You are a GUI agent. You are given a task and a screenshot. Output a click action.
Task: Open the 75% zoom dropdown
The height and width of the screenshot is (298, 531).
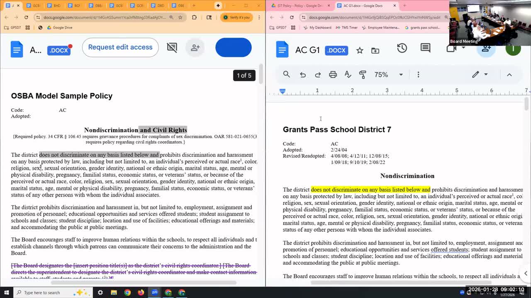(x=388, y=74)
